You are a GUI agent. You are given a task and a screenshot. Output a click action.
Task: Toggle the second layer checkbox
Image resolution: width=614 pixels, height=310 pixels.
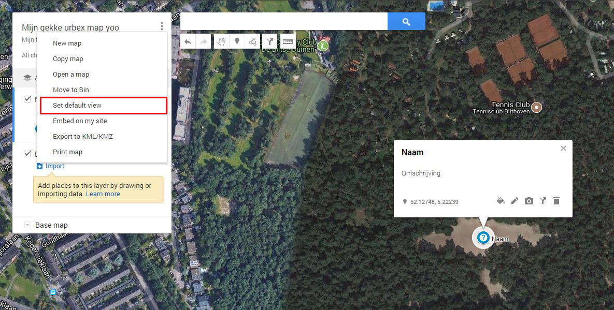[27, 154]
